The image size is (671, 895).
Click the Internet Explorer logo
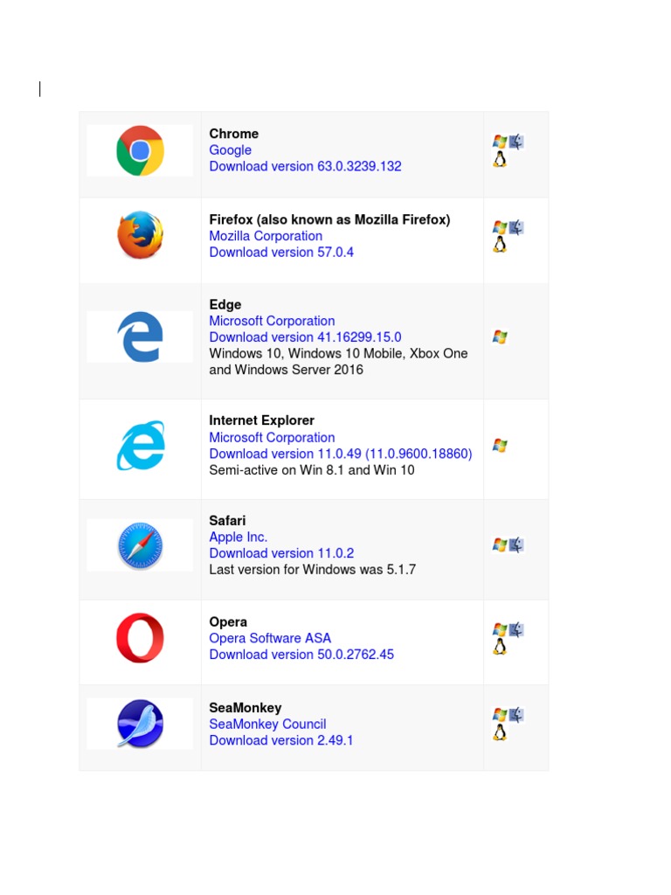pos(141,446)
